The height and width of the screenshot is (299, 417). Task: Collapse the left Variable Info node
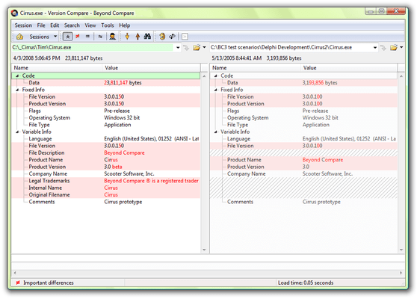[x=17, y=132]
